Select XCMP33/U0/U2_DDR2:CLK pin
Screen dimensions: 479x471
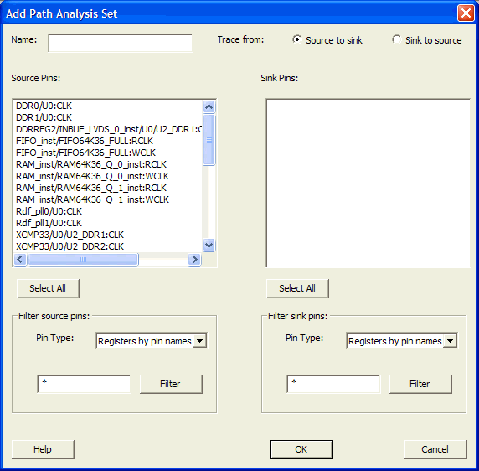[x=70, y=246]
